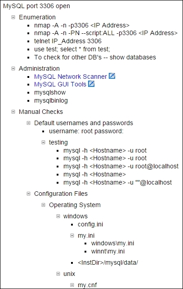Collapse the windows node
Viewport: 183px width, 289px height.
[58, 216]
